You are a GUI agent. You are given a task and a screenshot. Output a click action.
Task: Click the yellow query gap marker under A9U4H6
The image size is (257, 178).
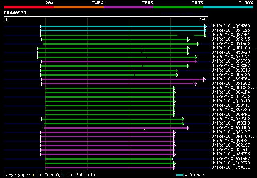click(x=145, y=129)
